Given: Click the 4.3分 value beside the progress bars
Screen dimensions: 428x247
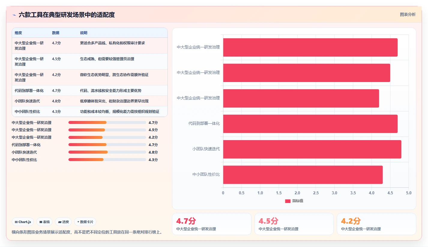Looking at the screenshot, I should [x=153, y=160].
